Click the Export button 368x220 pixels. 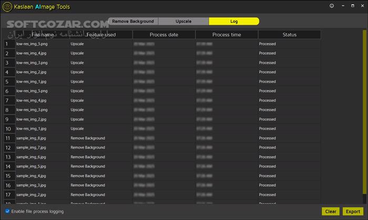click(x=352, y=212)
